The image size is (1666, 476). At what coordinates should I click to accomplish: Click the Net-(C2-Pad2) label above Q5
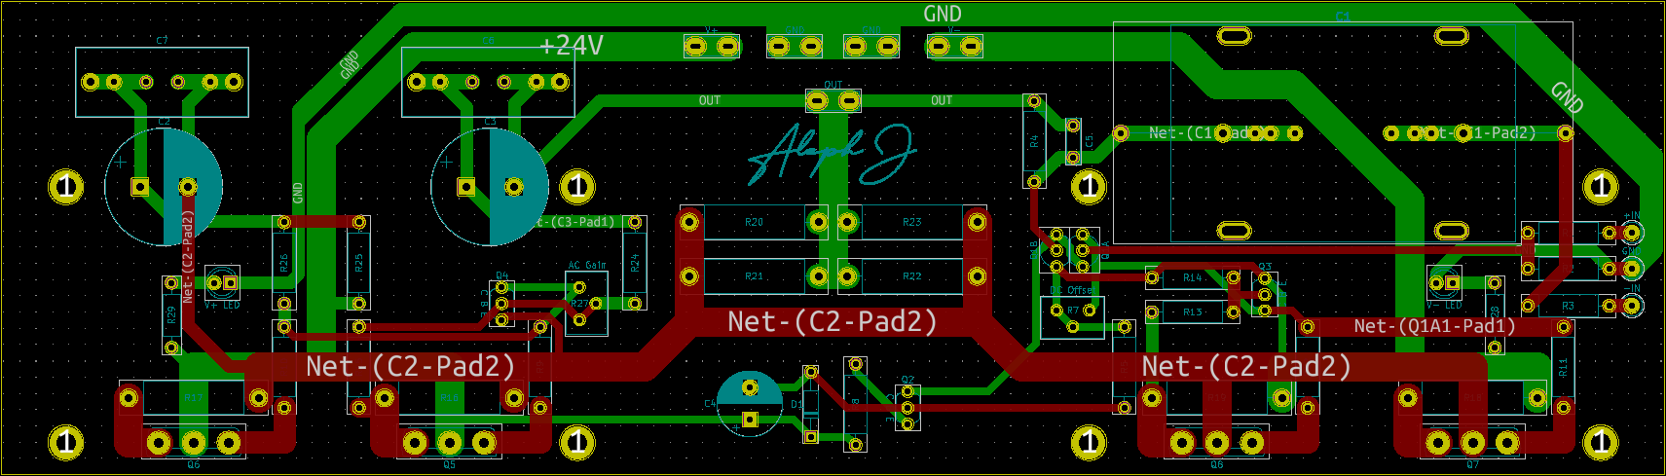410,366
